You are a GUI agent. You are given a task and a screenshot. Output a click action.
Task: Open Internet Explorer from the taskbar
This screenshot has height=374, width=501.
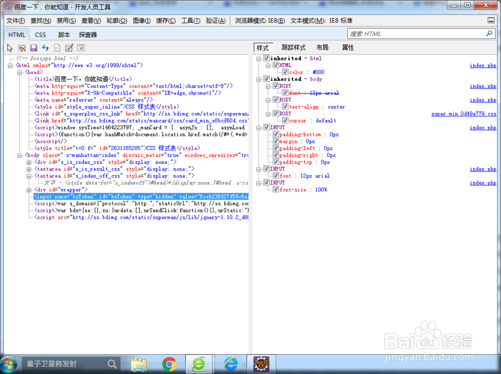pos(230,364)
